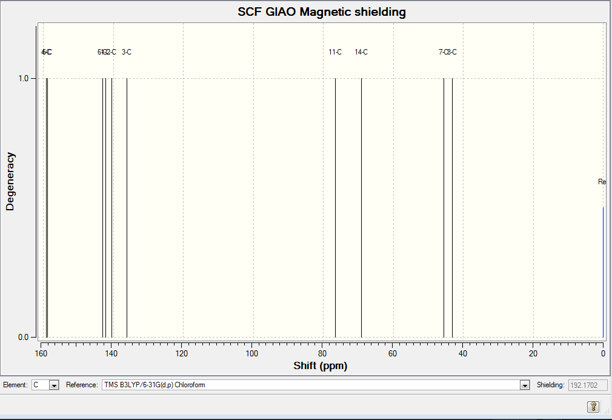Expand the Reference dropdown arrow

[525, 385]
